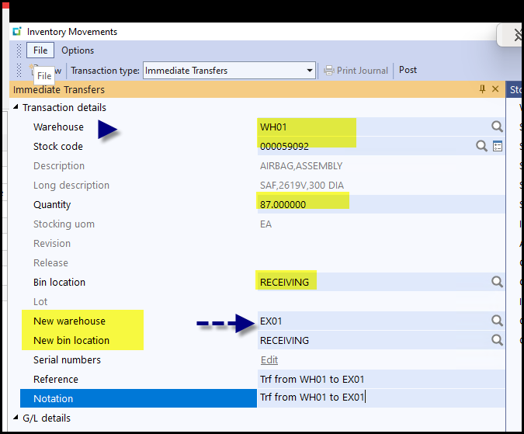Close the Immediate Transfers panel
Viewport: 524px width, 434px height.
pos(495,89)
